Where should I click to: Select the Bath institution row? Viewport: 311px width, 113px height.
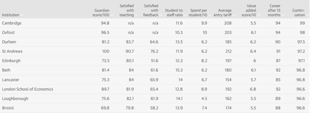click(155, 70)
